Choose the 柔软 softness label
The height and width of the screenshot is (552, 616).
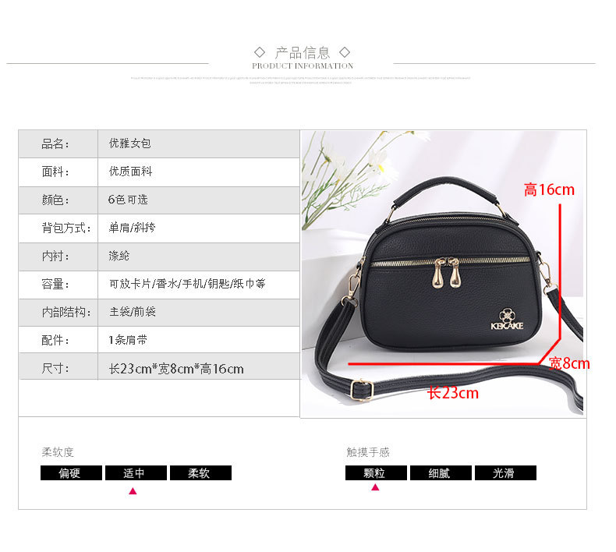click(200, 472)
